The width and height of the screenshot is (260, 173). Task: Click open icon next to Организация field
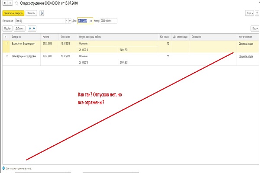coord(70,21)
